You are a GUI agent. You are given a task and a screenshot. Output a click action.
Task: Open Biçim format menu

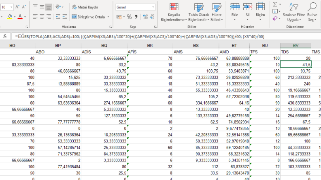tap(260, 12)
